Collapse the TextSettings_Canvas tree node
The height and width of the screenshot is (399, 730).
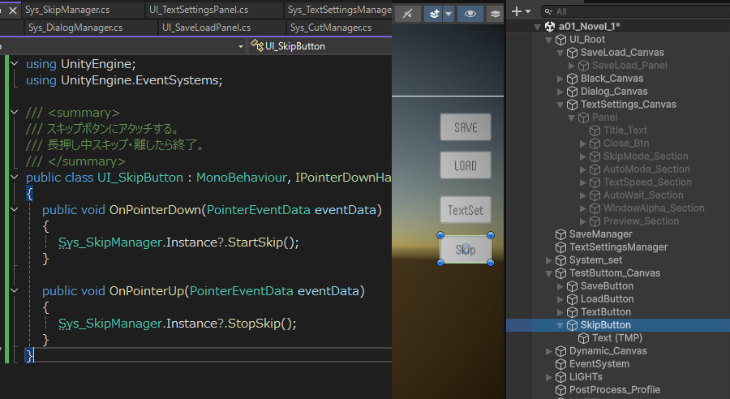point(560,105)
